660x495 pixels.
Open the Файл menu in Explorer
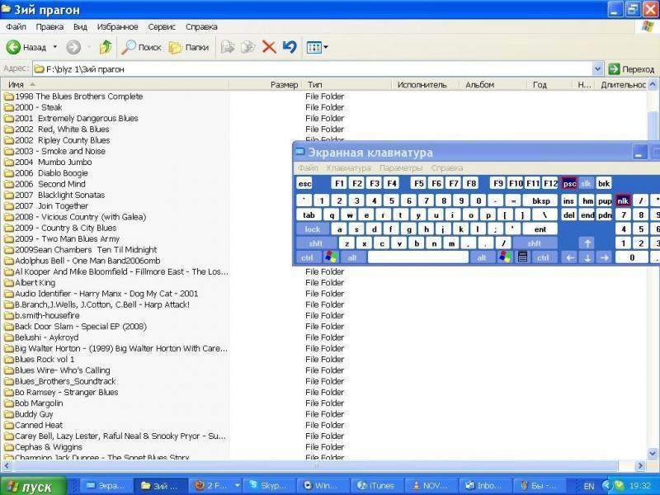pyautogui.click(x=16, y=26)
